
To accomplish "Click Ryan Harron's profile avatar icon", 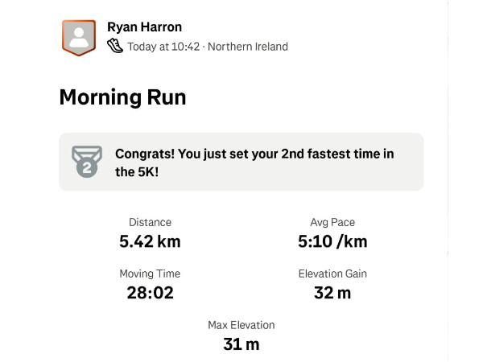I will click(x=79, y=36).
